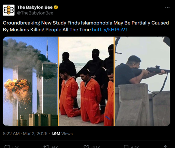
Task: Click the reply speech bubble icon
Action: (7, 146)
